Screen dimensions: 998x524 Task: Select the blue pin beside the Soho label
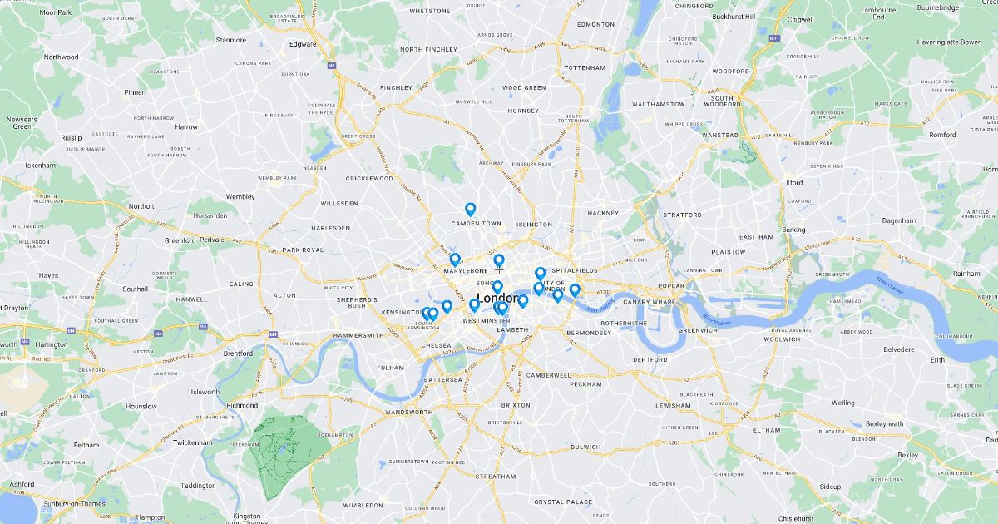tap(497, 287)
